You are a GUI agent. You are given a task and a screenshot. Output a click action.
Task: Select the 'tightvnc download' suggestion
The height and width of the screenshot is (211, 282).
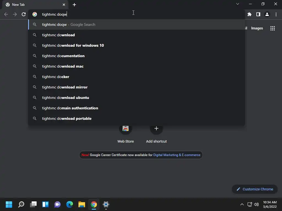click(137, 35)
